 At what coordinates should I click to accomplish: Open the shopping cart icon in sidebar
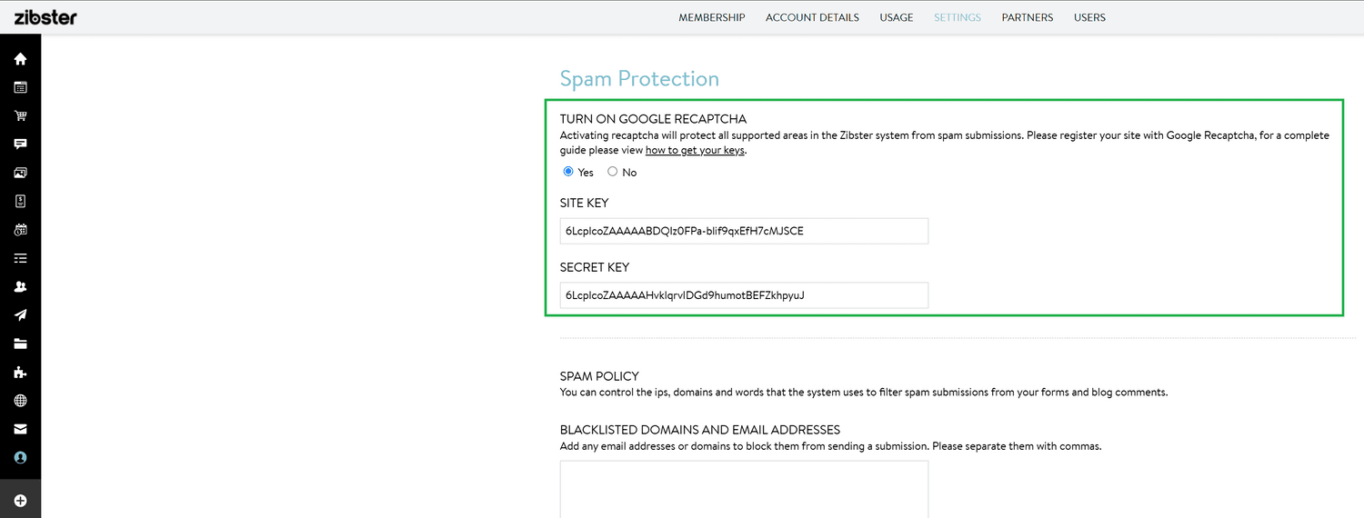click(x=20, y=116)
